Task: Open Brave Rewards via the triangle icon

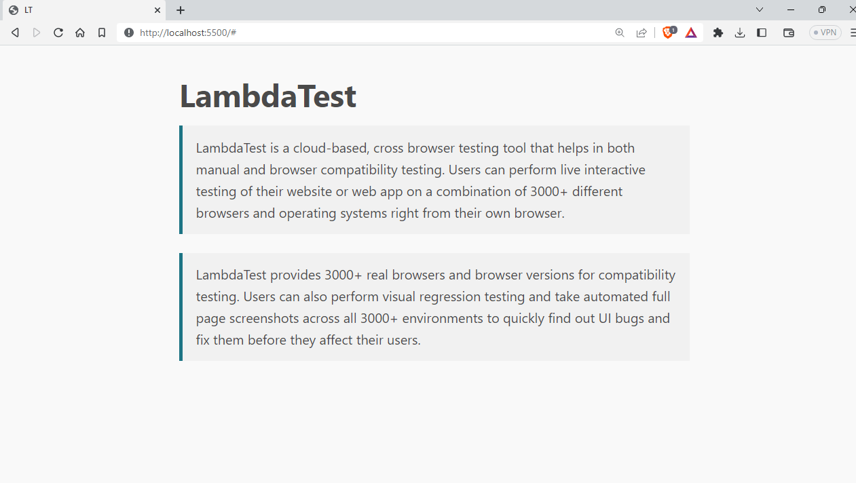Action: point(690,32)
